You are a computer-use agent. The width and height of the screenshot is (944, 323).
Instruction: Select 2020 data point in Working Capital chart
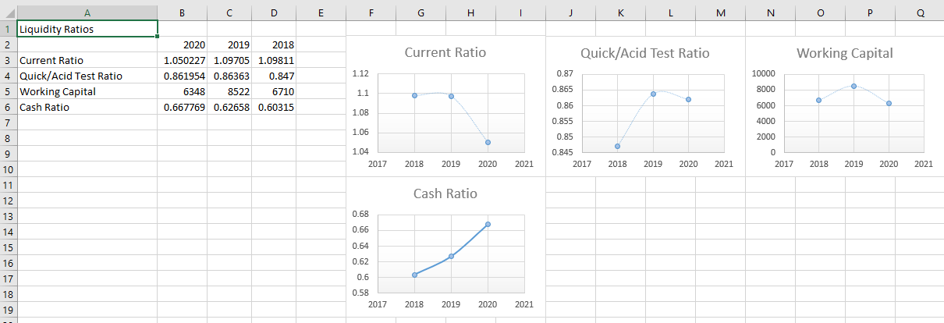[889, 103]
